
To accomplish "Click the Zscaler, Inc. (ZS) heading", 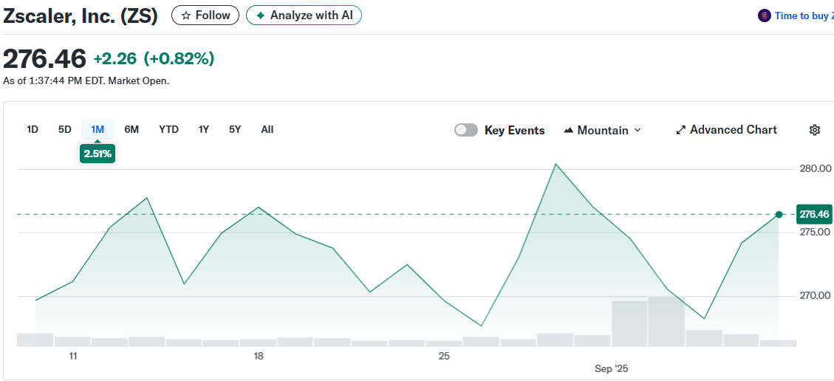I will pyautogui.click(x=81, y=16).
